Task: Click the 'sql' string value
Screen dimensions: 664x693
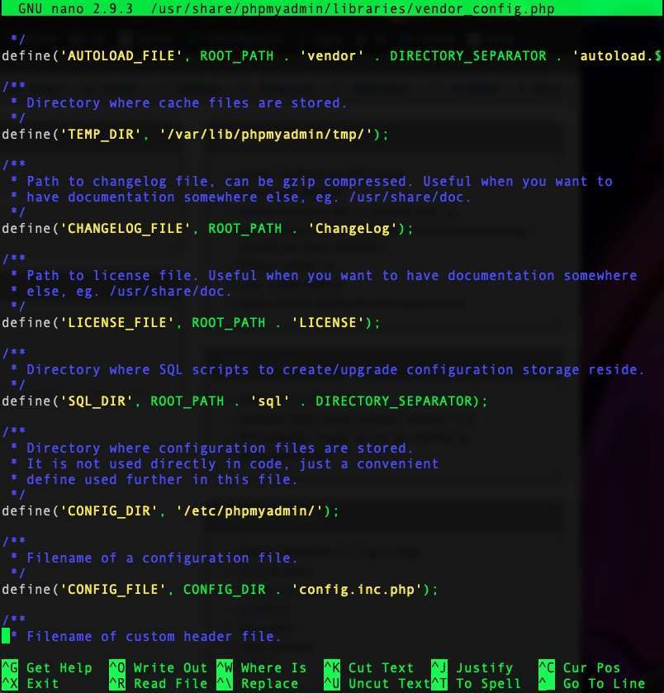Action: pos(270,401)
